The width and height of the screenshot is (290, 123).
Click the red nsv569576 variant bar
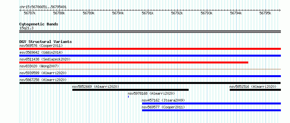pyautogui.click(x=150, y=49)
